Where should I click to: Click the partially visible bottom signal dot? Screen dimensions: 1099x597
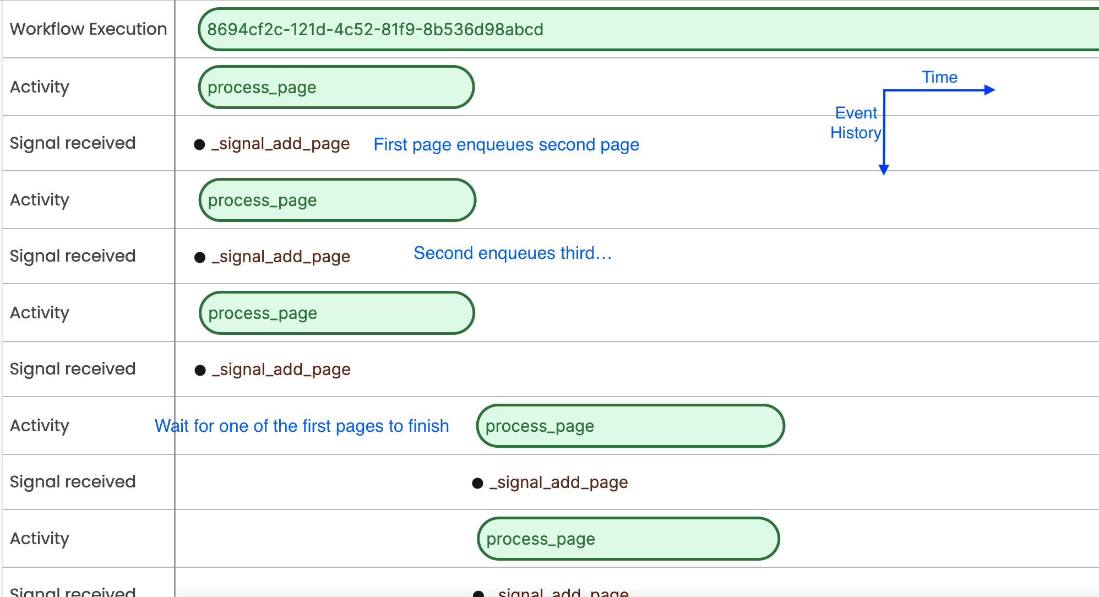tap(478, 594)
